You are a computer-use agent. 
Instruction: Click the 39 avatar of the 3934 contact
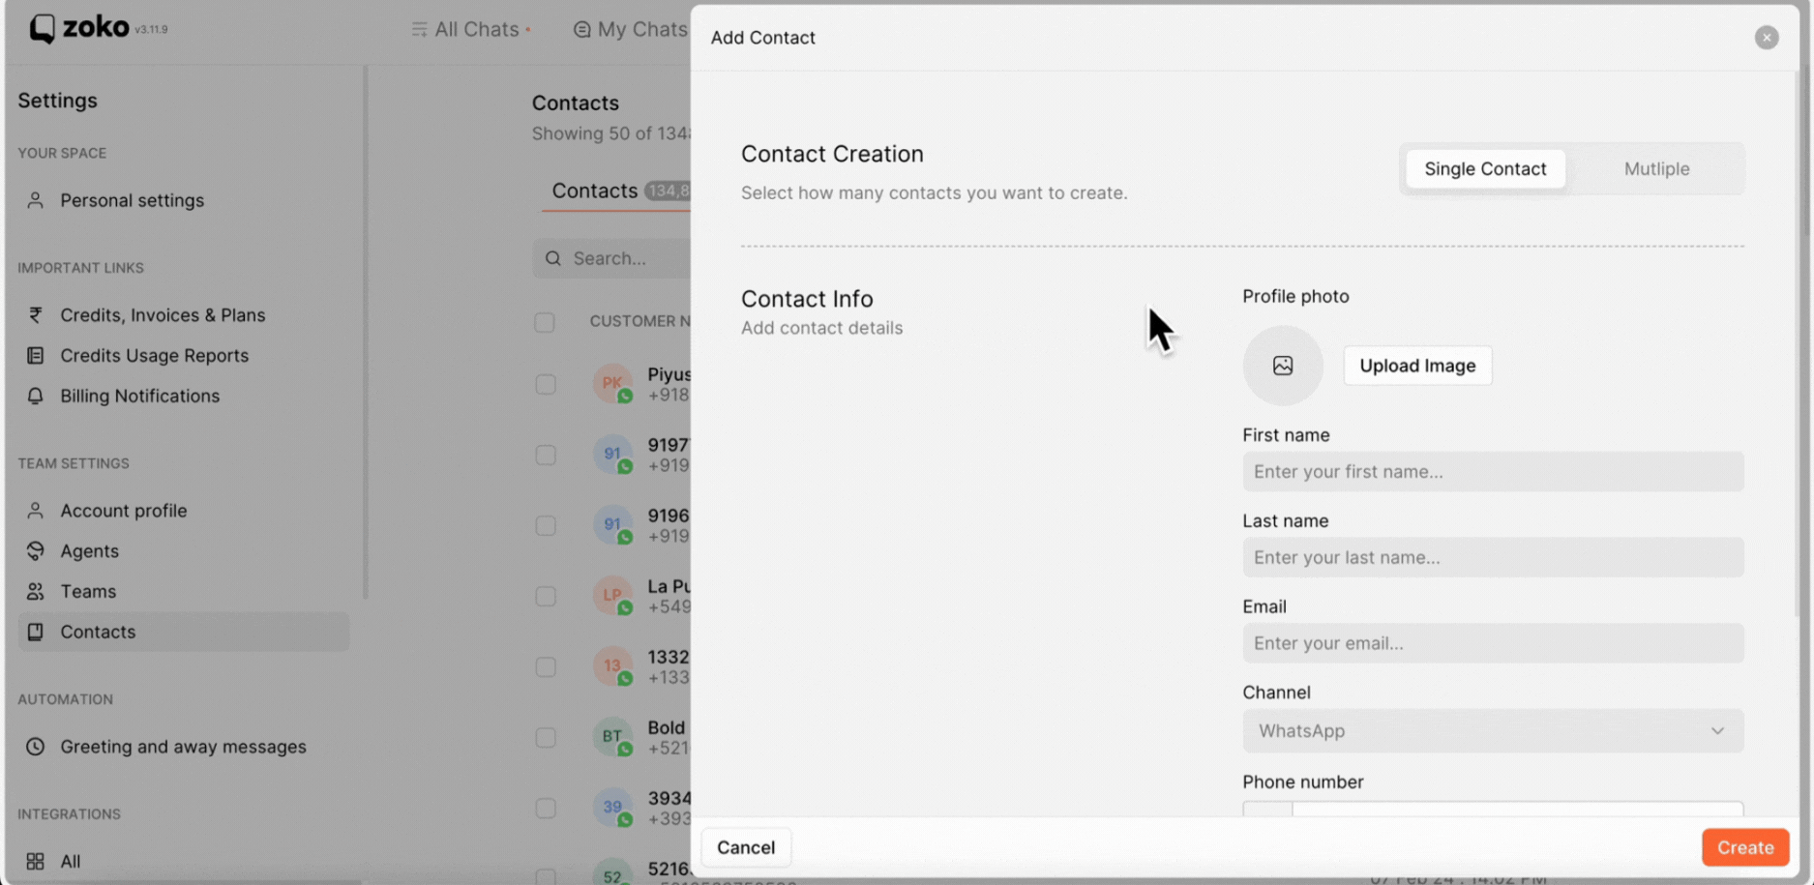pos(612,807)
